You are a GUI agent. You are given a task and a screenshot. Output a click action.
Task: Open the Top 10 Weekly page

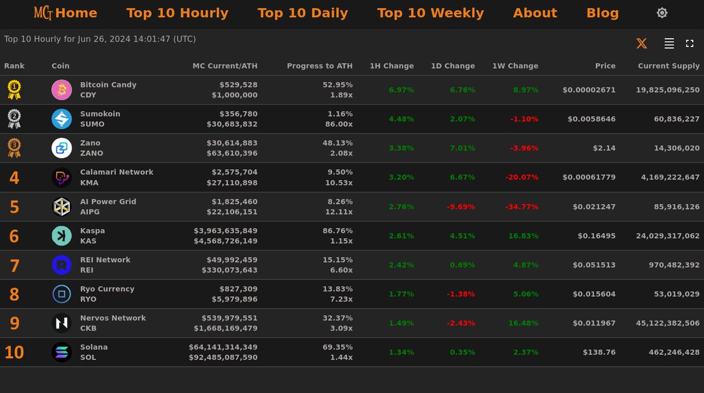(x=431, y=13)
